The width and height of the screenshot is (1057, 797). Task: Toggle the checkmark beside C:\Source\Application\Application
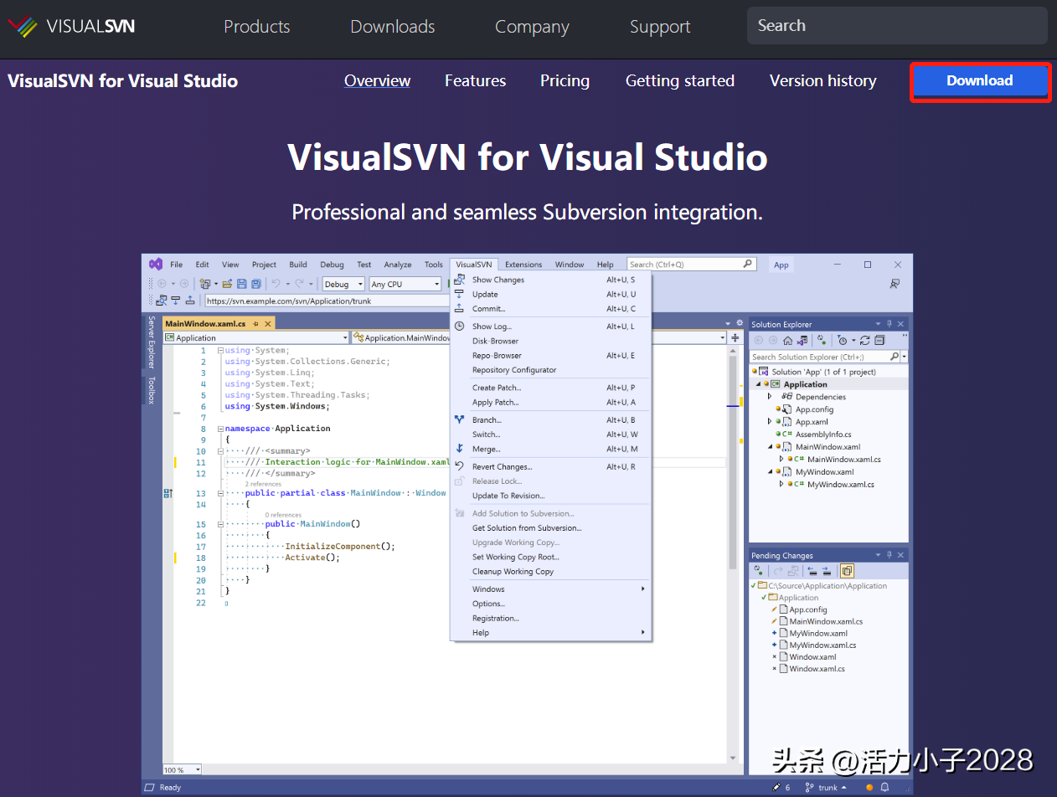coord(753,586)
